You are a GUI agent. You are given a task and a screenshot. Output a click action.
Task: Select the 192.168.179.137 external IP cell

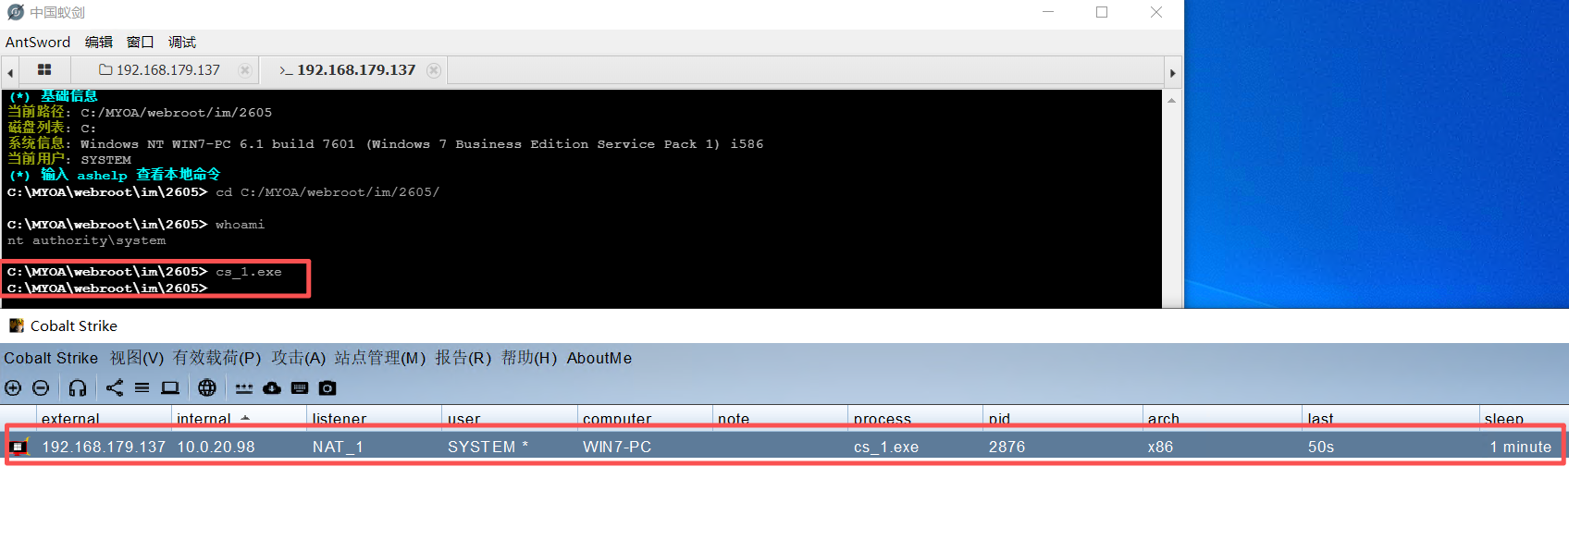tap(104, 447)
